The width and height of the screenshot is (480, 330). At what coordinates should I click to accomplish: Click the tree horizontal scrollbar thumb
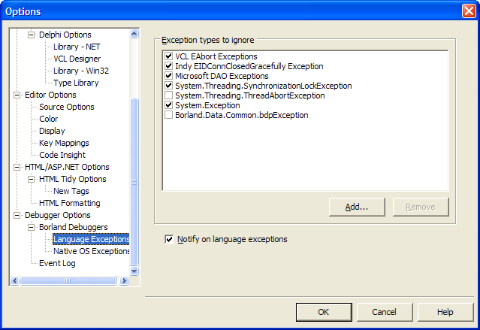pos(68,280)
